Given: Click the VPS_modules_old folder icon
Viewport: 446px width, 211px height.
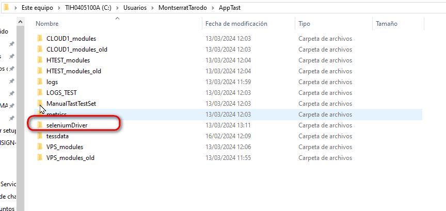Looking at the screenshot, I should coord(40,158).
